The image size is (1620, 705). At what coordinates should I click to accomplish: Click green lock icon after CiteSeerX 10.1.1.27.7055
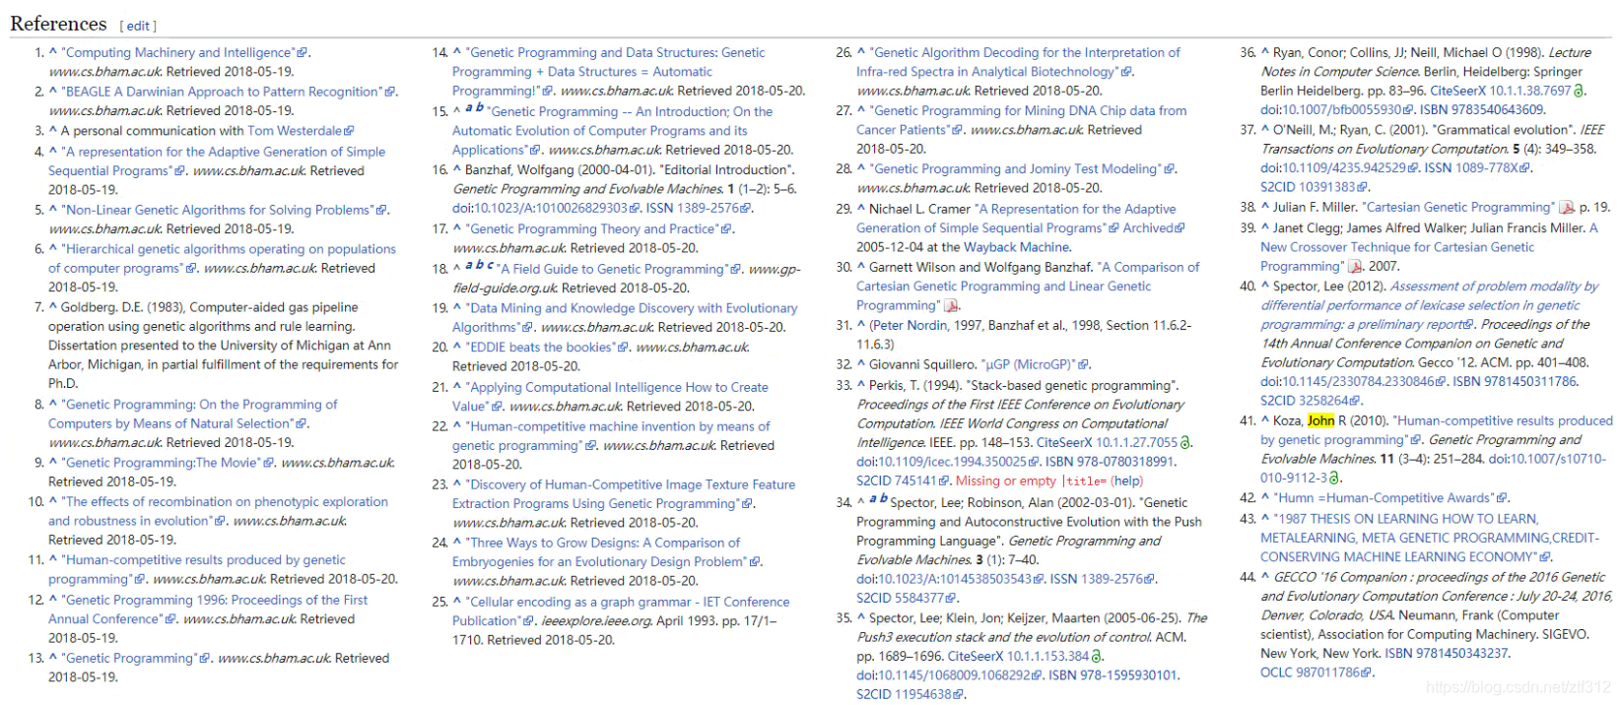(x=1185, y=443)
